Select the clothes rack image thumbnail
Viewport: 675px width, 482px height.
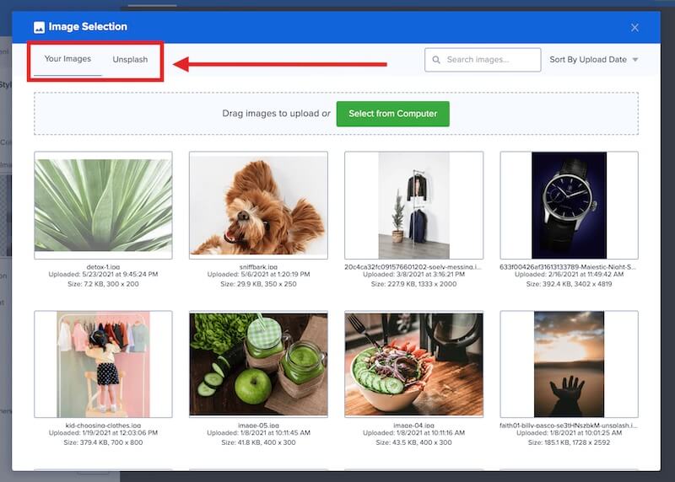coord(413,205)
